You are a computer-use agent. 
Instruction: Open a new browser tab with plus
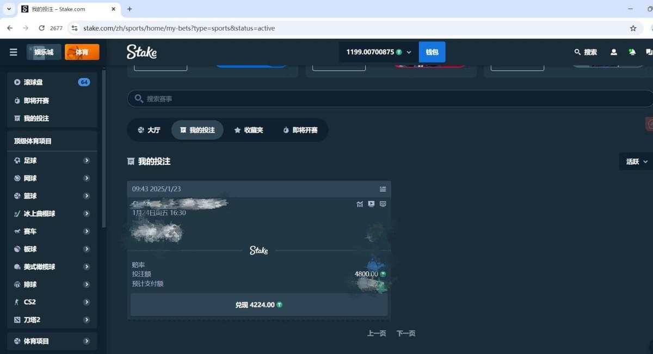(x=130, y=9)
